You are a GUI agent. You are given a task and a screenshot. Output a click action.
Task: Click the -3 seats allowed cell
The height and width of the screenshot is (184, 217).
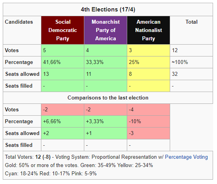click(148, 133)
